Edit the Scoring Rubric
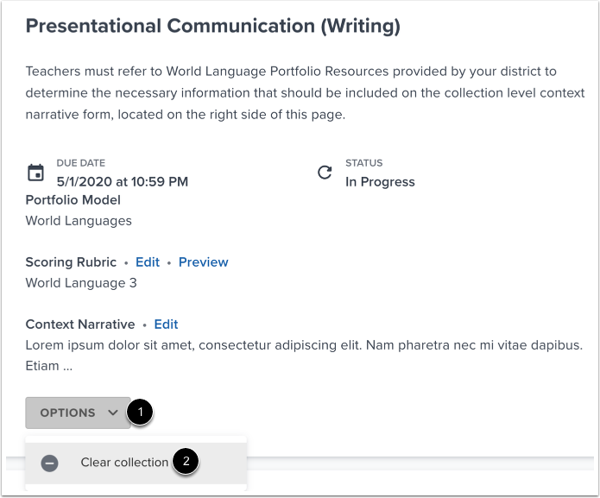Screen dimensions: 600x498 (148, 262)
